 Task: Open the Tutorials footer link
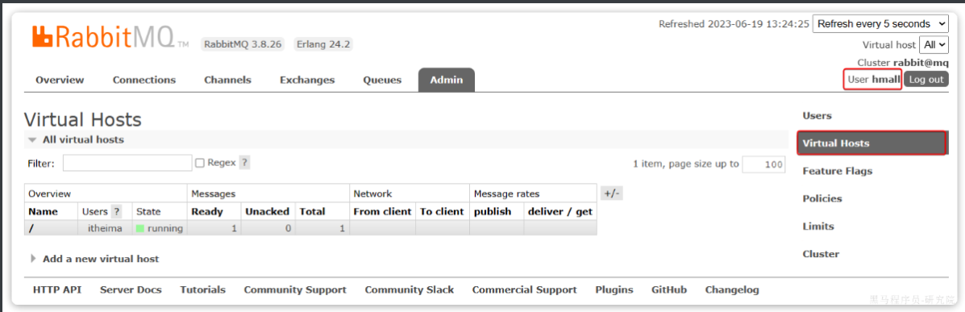point(202,290)
